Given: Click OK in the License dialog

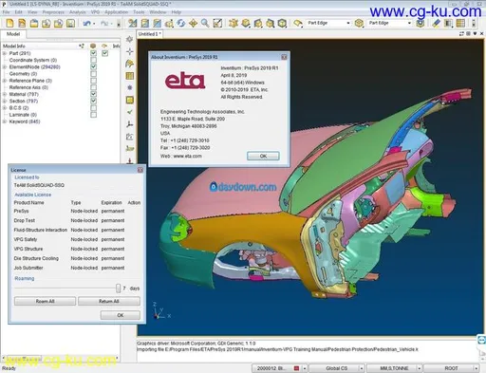Looking at the screenshot, I should click(x=121, y=315).
